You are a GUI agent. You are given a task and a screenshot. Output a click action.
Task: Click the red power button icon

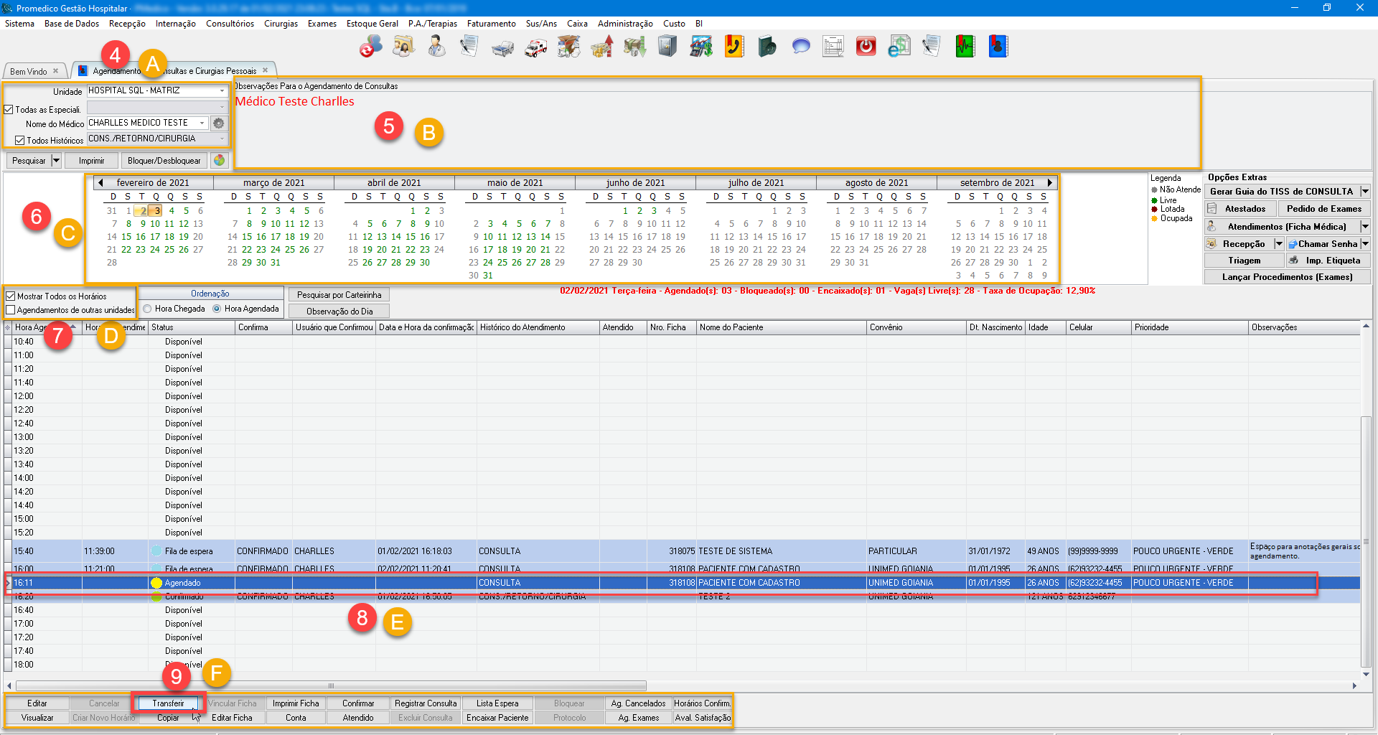[866, 47]
